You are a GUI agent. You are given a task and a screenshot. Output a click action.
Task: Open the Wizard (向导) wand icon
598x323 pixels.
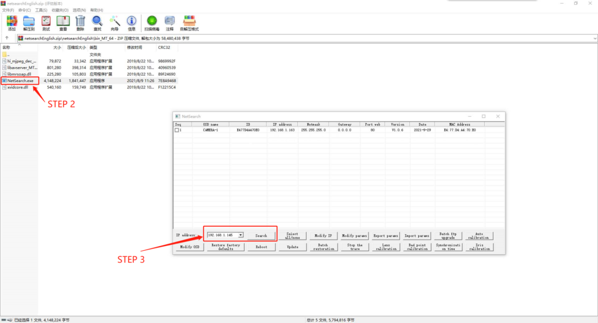(114, 23)
